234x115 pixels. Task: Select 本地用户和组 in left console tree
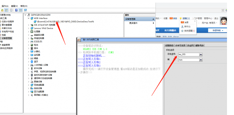click(x=8, y=31)
